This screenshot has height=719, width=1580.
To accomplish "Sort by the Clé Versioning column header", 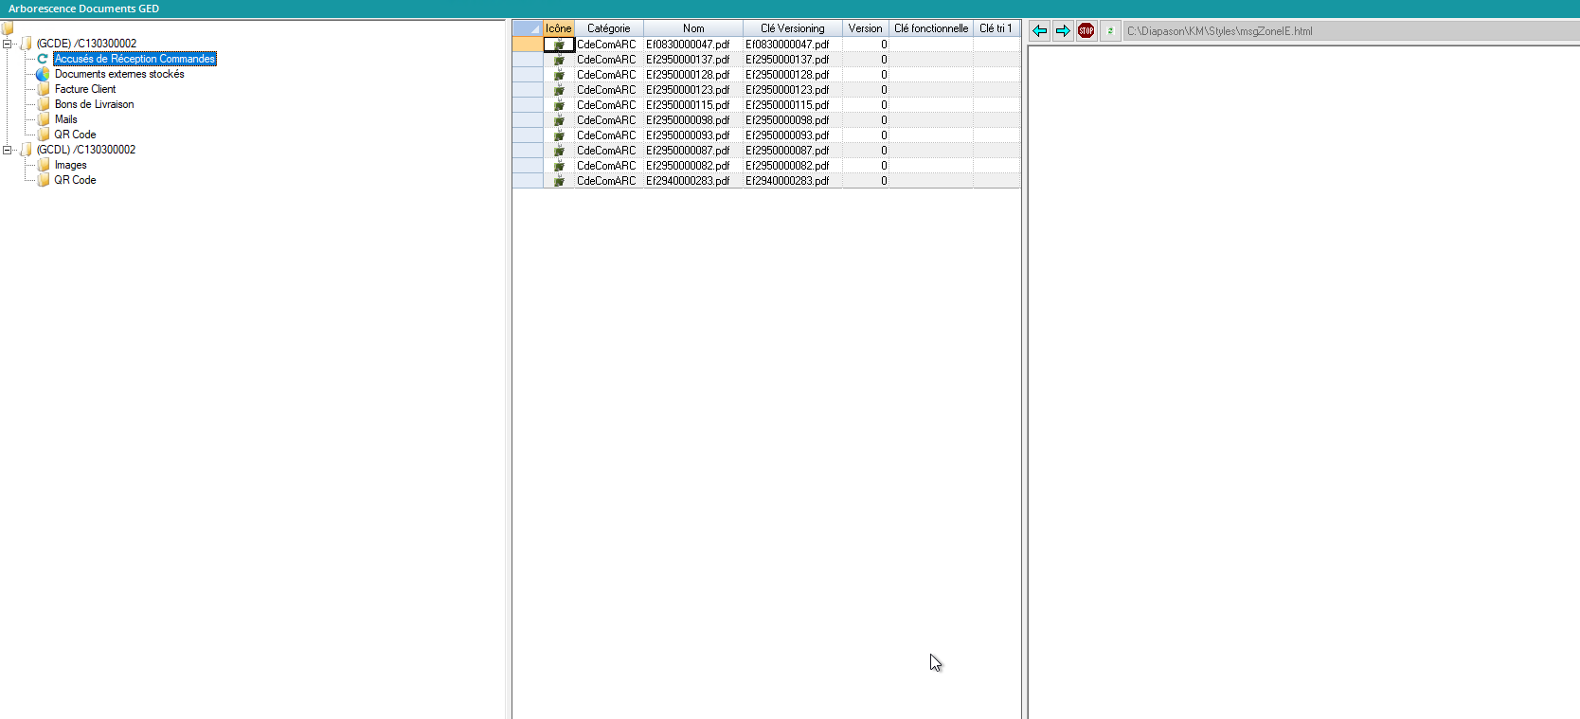I will point(792,28).
